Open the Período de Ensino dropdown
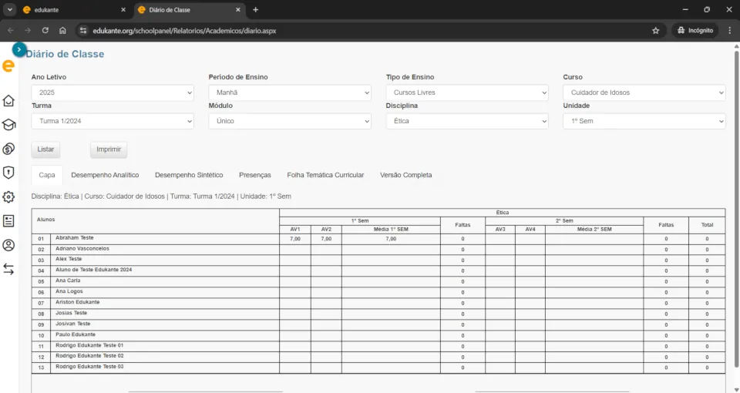Viewport: 740px width, 393px height. [x=289, y=92]
